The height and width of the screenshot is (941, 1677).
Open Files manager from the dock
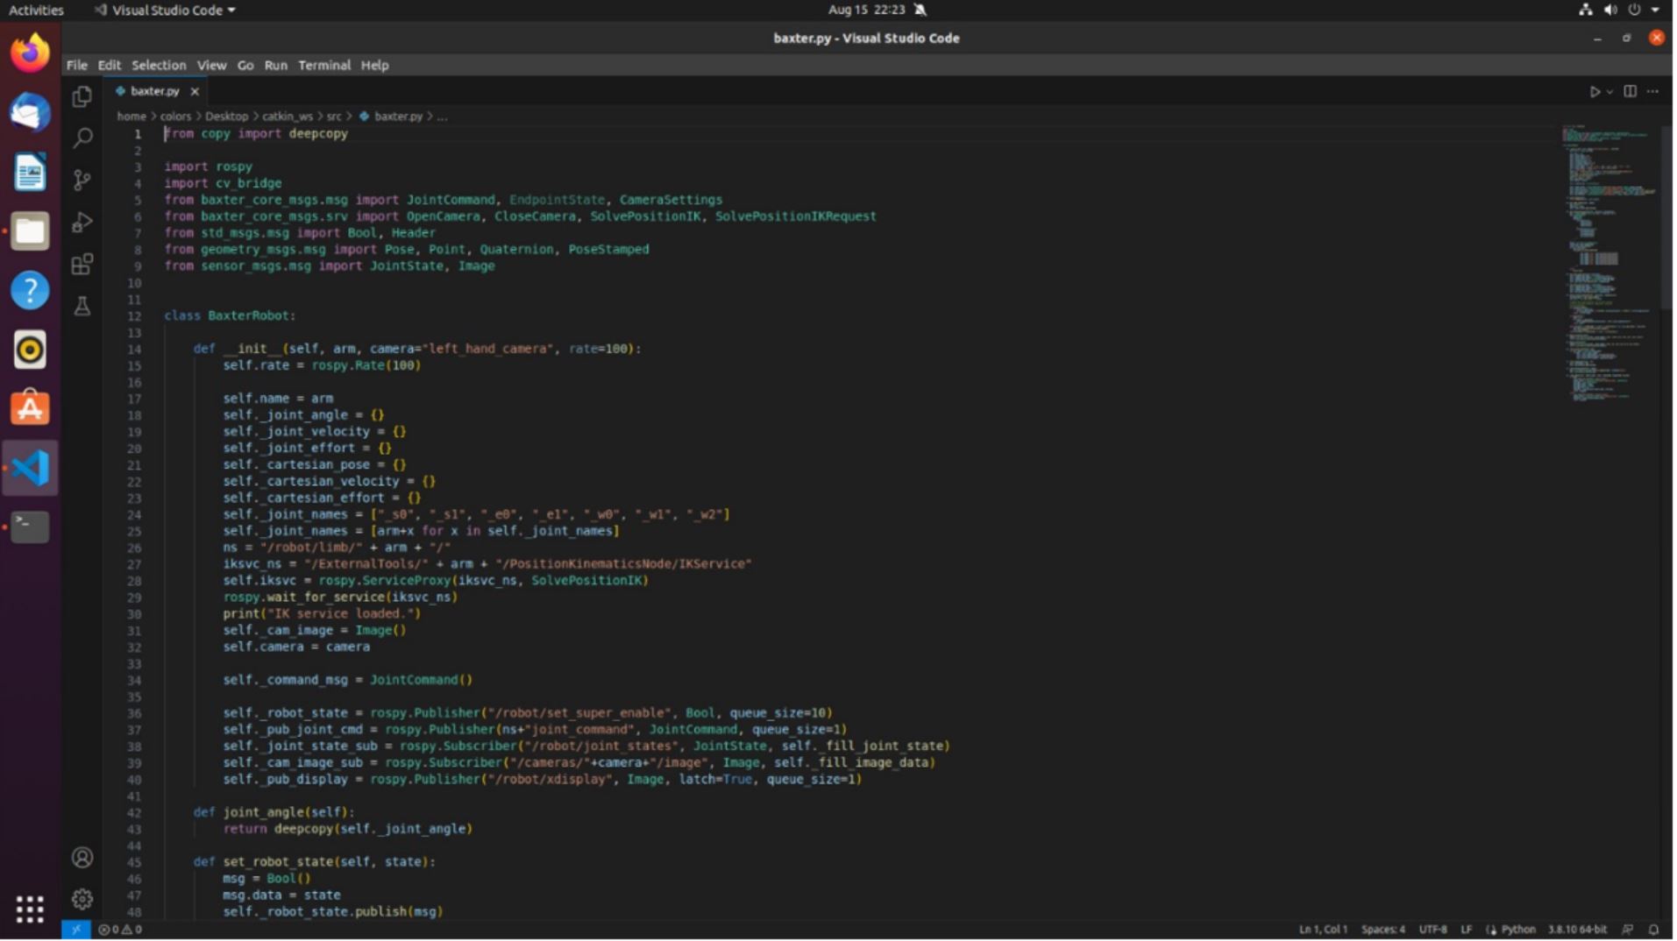pyautogui.click(x=30, y=231)
